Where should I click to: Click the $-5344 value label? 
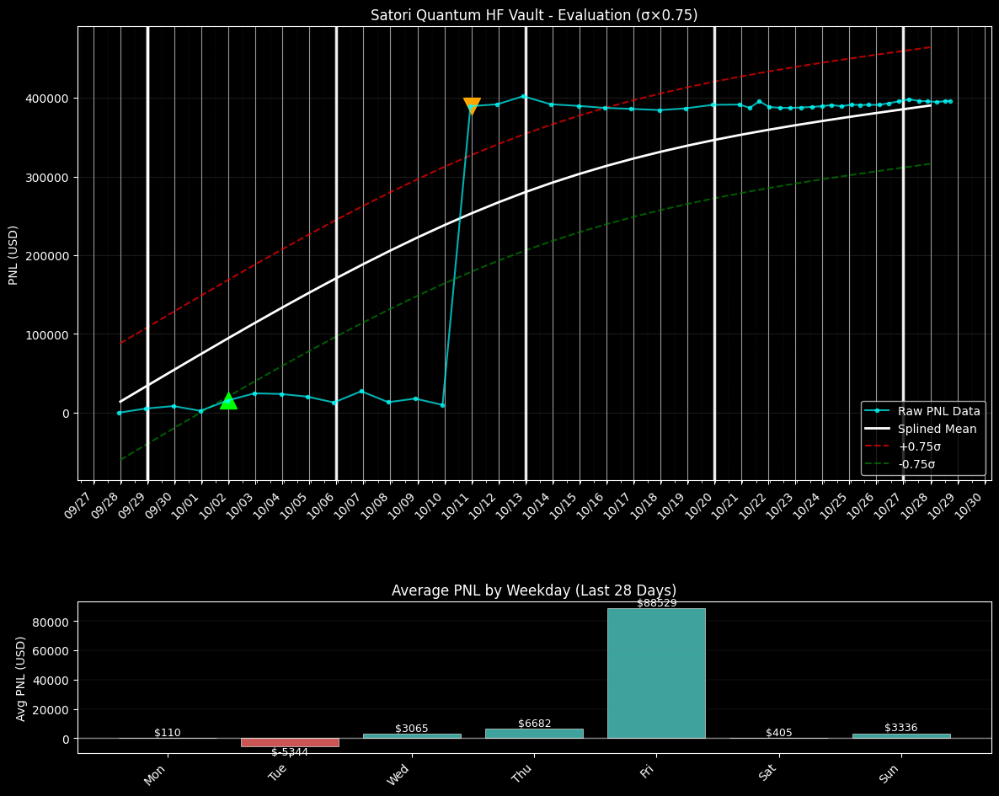[x=290, y=752]
